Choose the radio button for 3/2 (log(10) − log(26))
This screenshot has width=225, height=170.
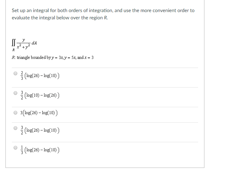click(15, 93)
